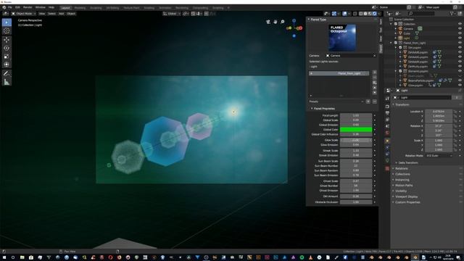Activate the Scale tool
This screenshot has width=464, height=261.
(x=7, y=57)
